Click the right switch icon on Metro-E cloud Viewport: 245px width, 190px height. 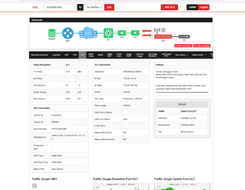95,33
